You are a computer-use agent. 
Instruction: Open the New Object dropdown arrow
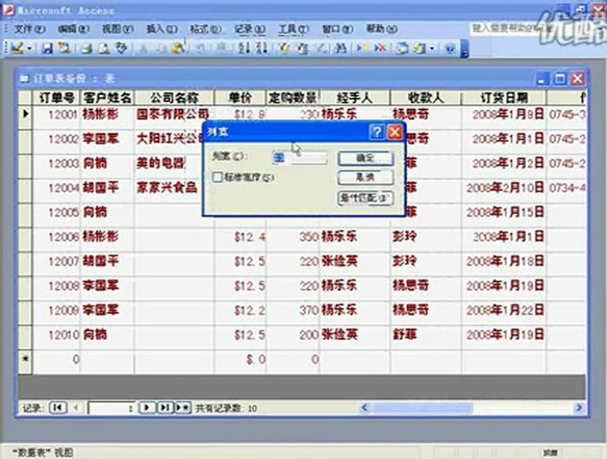pos(431,48)
